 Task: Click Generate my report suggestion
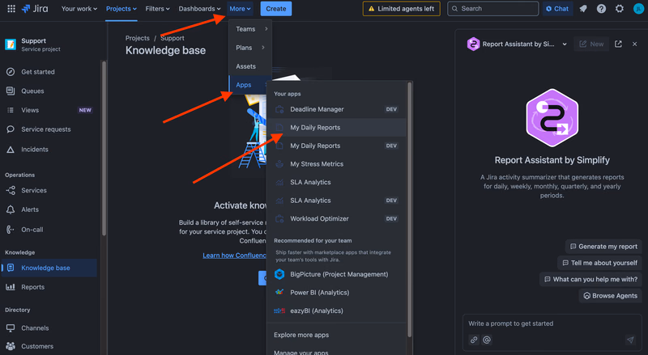point(603,247)
